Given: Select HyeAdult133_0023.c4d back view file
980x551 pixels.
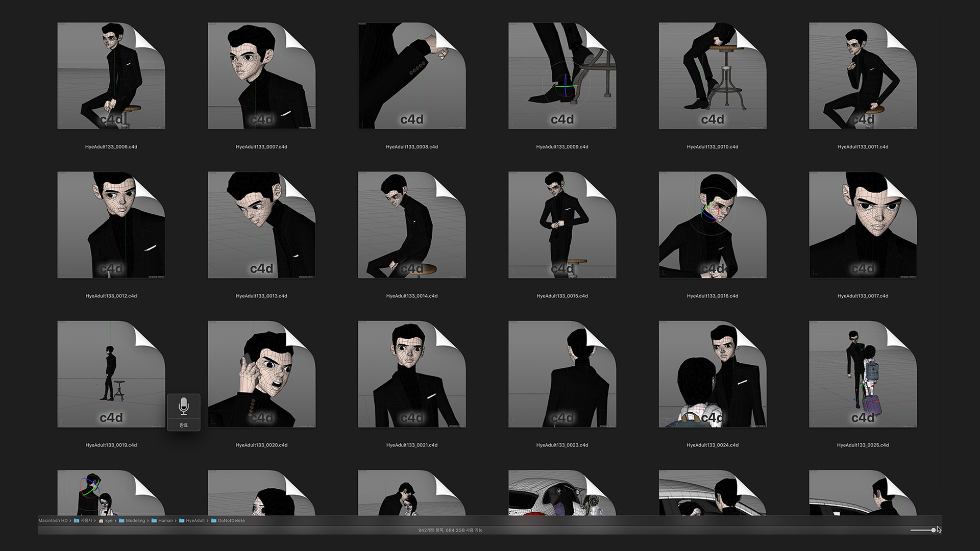Looking at the screenshot, I should [x=562, y=374].
